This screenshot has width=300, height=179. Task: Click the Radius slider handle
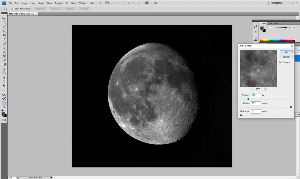(291, 107)
